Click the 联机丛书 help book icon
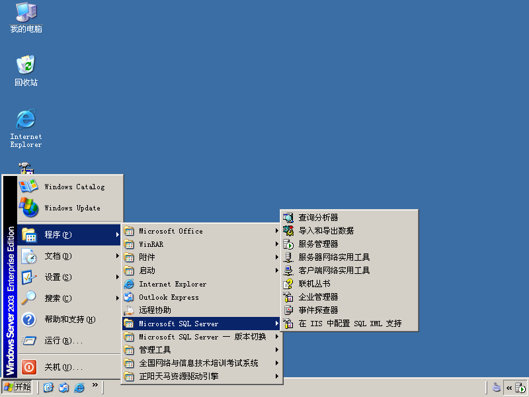This screenshot has height=397, width=529. [x=288, y=284]
